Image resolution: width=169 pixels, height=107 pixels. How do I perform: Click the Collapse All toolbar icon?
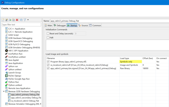click(x=21, y=20)
